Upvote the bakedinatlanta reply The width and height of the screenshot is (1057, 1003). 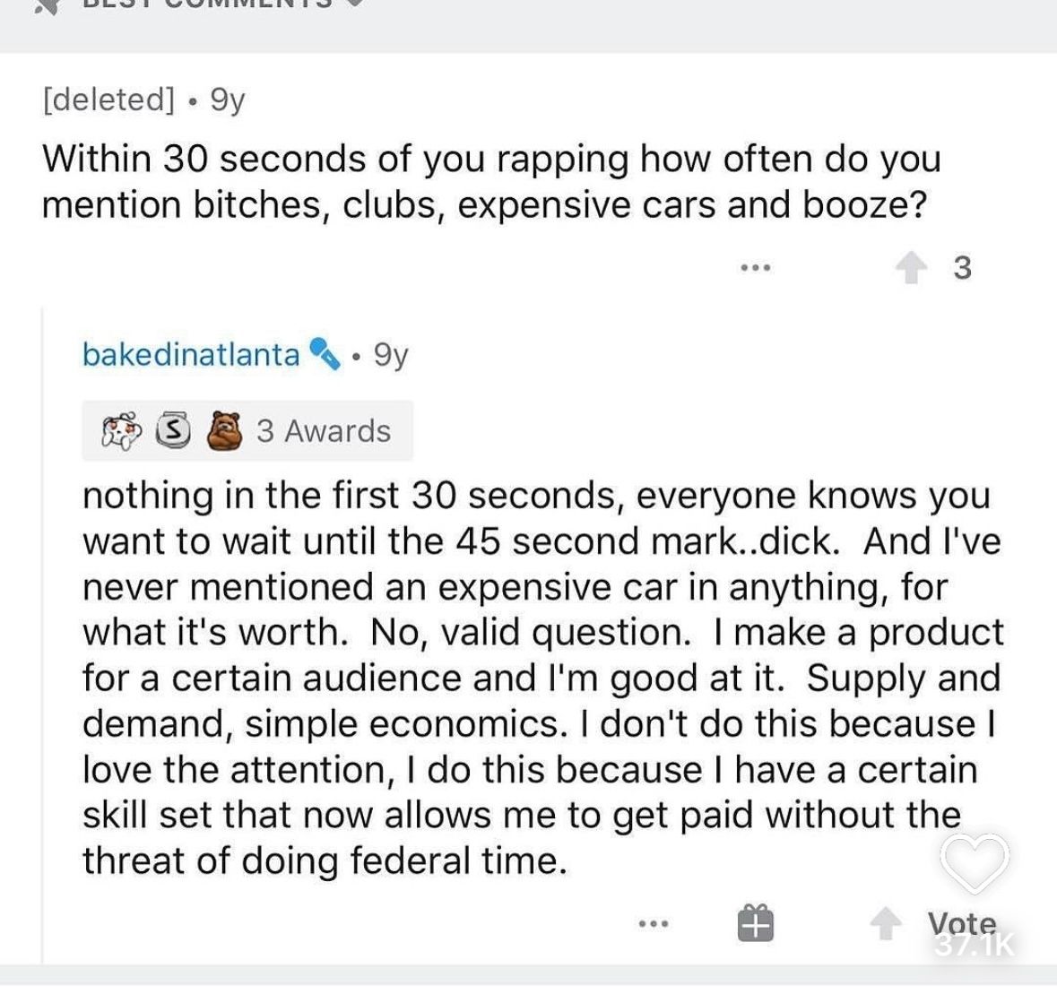pyautogui.click(x=885, y=923)
